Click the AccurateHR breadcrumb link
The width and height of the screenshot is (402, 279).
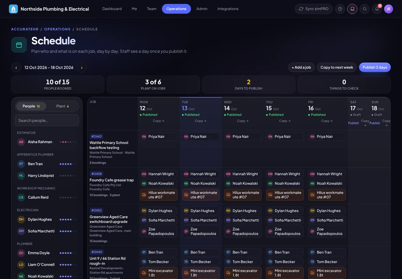25,29
